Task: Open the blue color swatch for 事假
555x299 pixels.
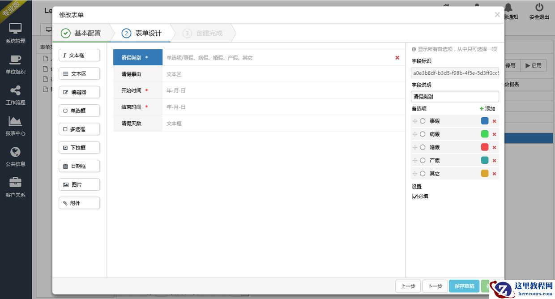Action: point(485,121)
